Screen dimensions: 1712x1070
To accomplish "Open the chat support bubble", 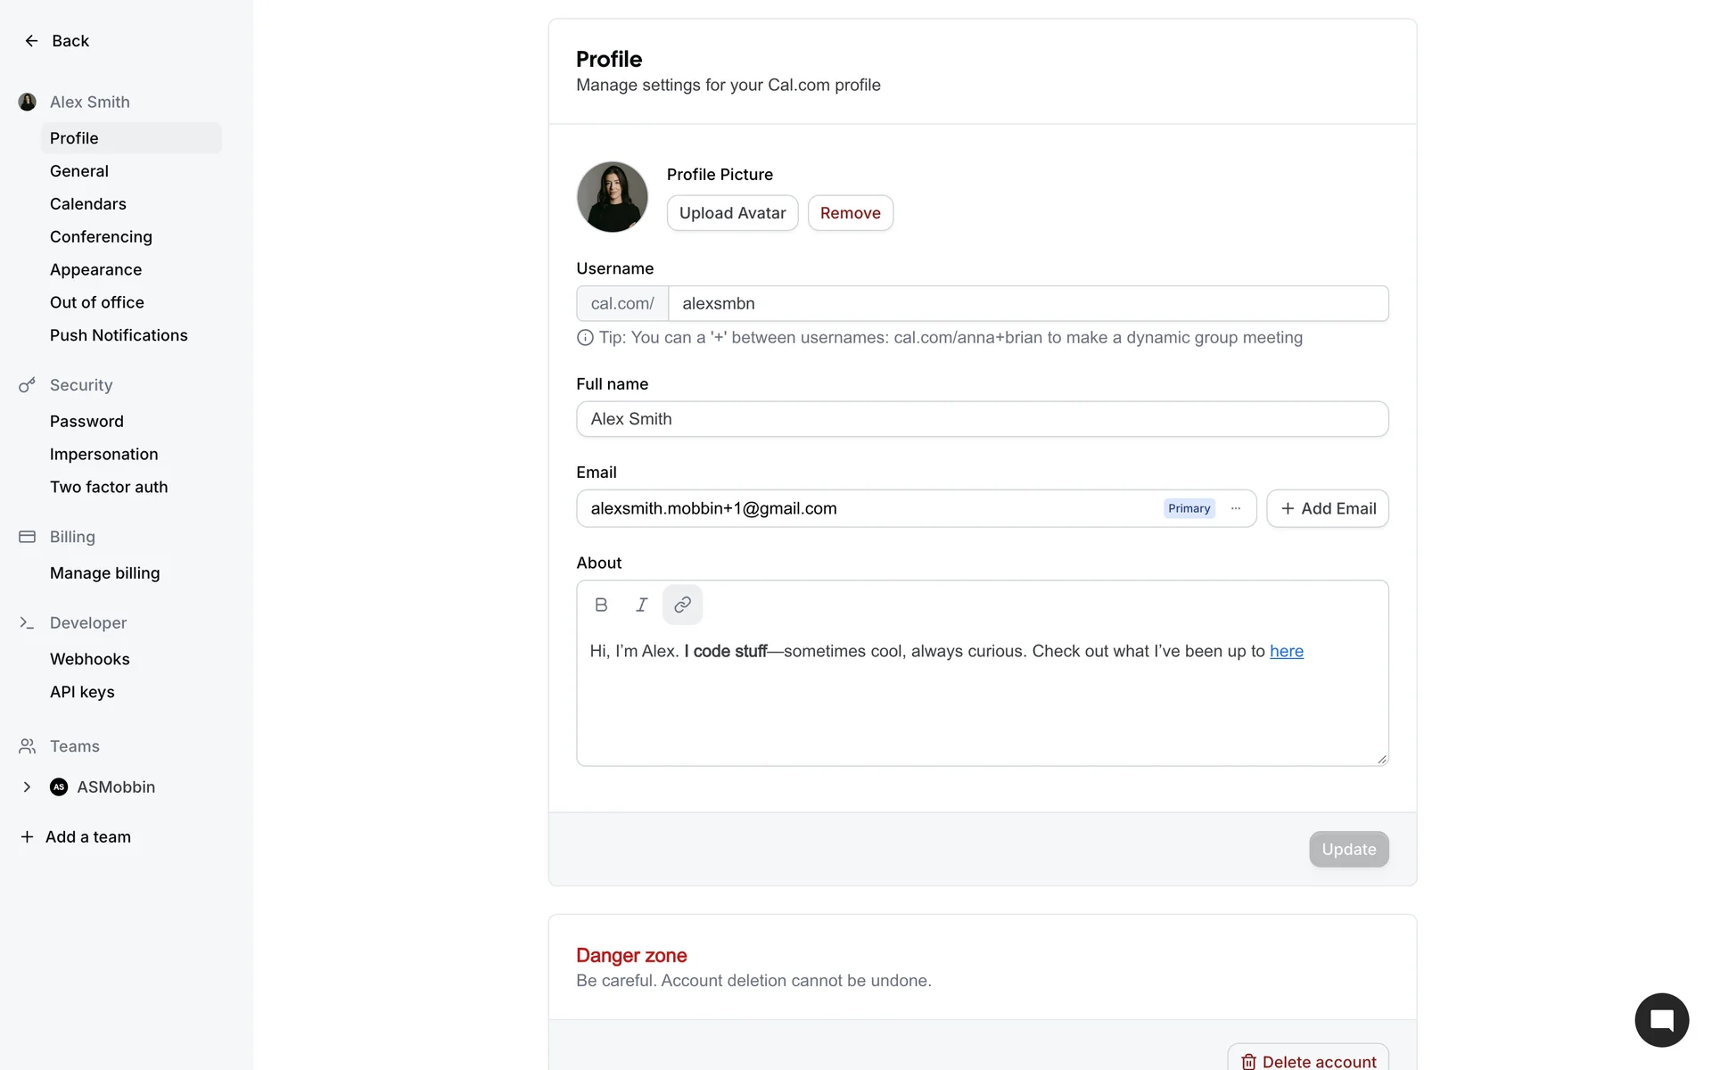I will point(1661,1019).
